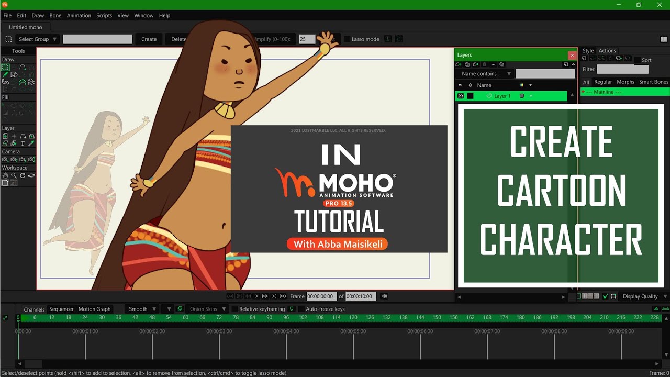Open the File menu

coord(7,15)
